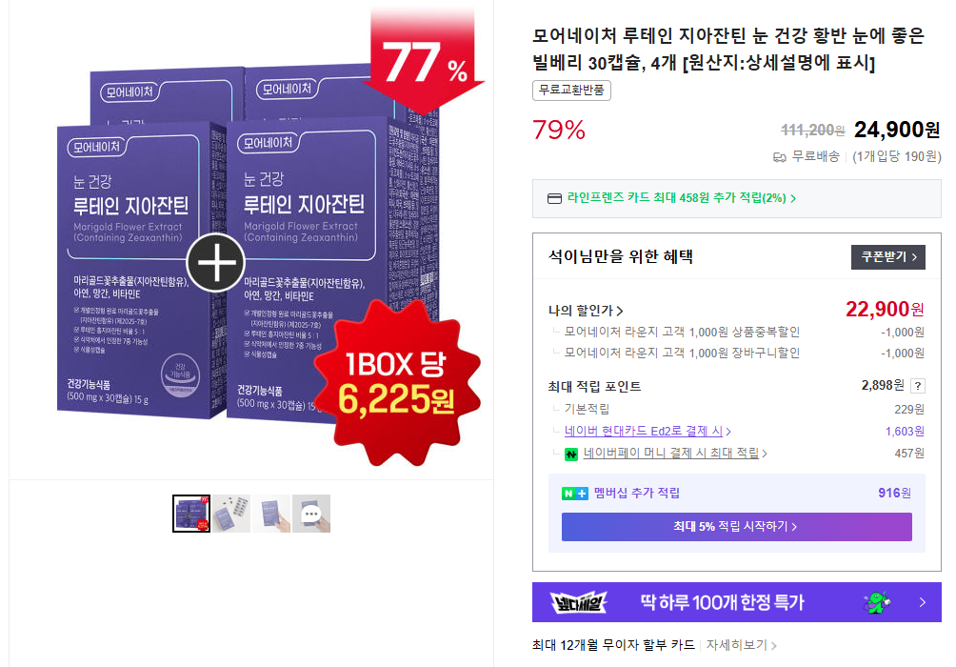The height and width of the screenshot is (667, 956).
Task: Click 최대 5% 적립 시작하기 button
Action: (x=736, y=527)
